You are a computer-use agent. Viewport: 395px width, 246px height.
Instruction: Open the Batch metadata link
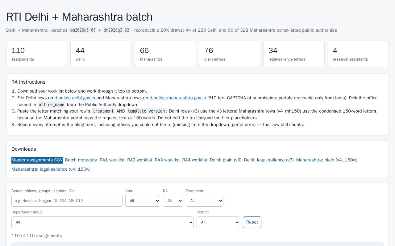[81, 160]
